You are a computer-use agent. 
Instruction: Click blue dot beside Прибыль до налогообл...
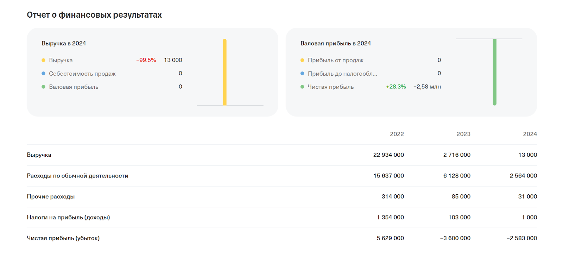pyautogui.click(x=302, y=74)
